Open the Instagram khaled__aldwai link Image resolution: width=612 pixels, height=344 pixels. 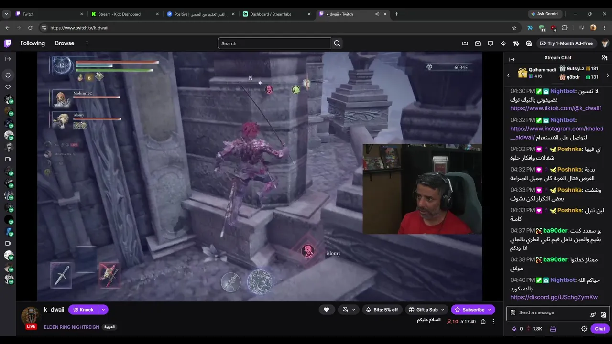[557, 133]
